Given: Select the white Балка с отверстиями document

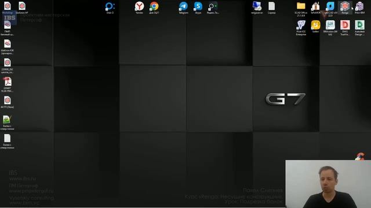Looking at the screenshot, I should coord(8,139).
